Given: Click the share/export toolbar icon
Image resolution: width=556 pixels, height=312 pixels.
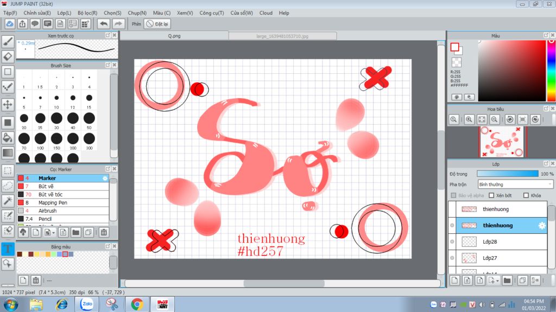Looking at the screenshot, I should (x=22, y=24).
